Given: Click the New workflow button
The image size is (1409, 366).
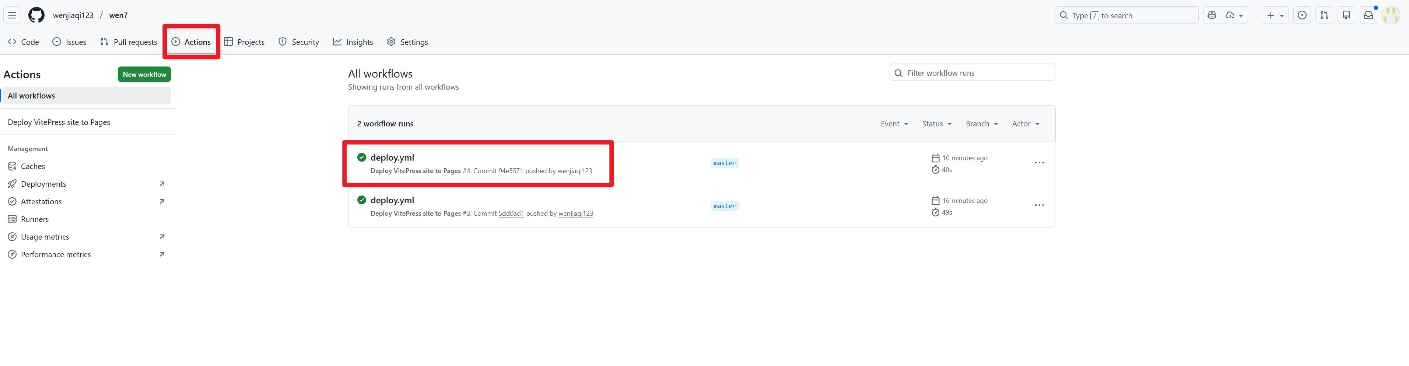Looking at the screenshot, I should coord(144,74).
